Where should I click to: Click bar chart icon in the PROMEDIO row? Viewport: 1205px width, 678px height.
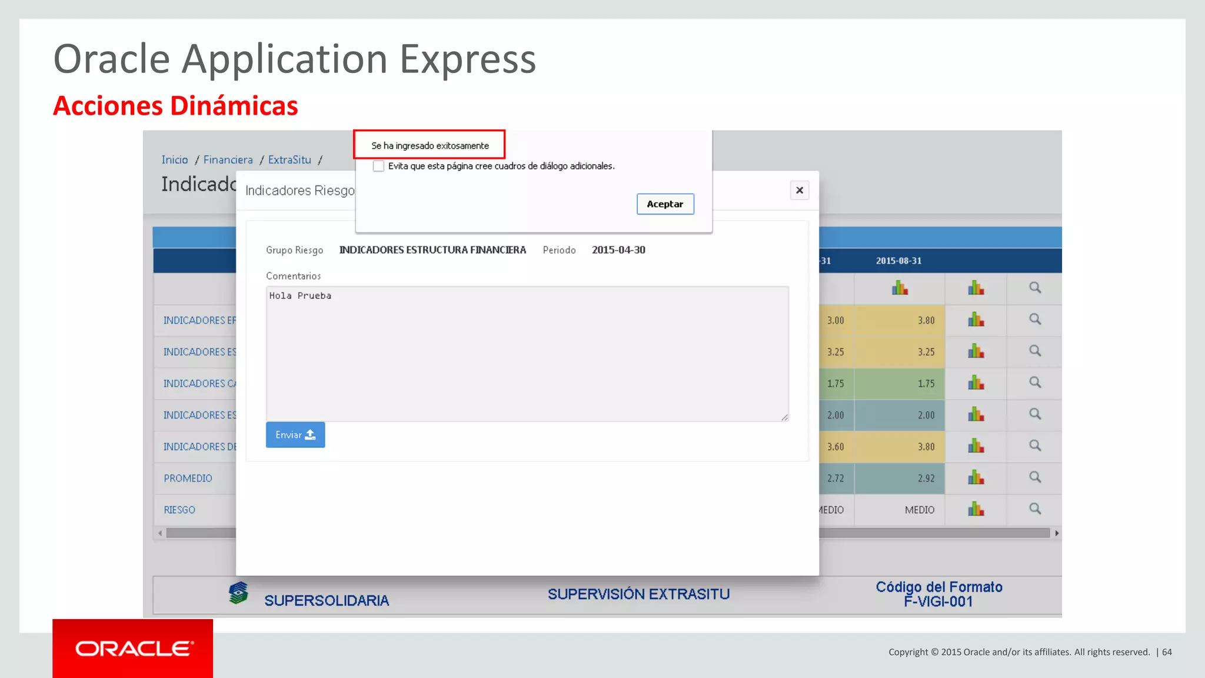[x=976, y=477]
